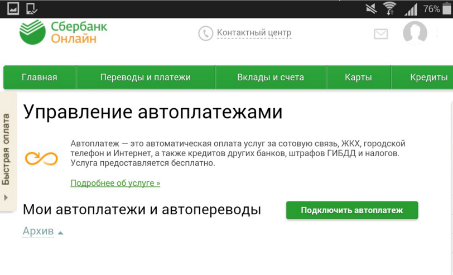Click the Архив triangle arrow
The width and height of the screenshot is (453, 275).
[60, 233]
